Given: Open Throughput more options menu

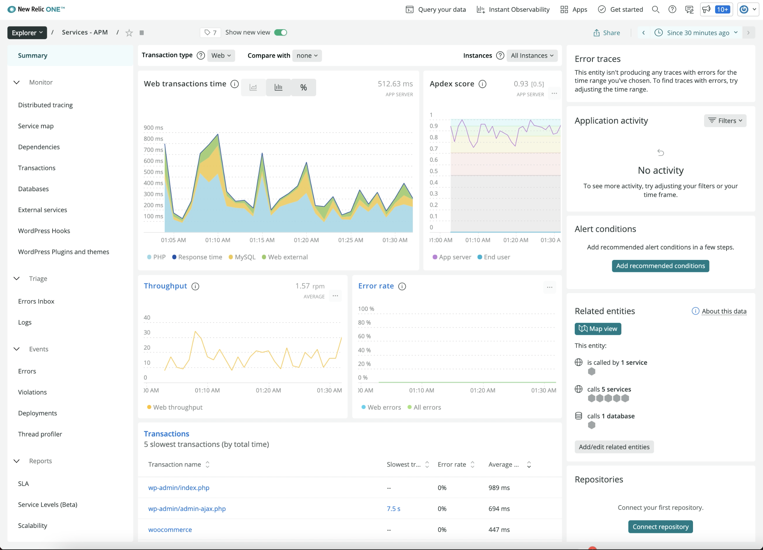Looking at the screenshot, I should pyautogui.click(x=335, y=296).
